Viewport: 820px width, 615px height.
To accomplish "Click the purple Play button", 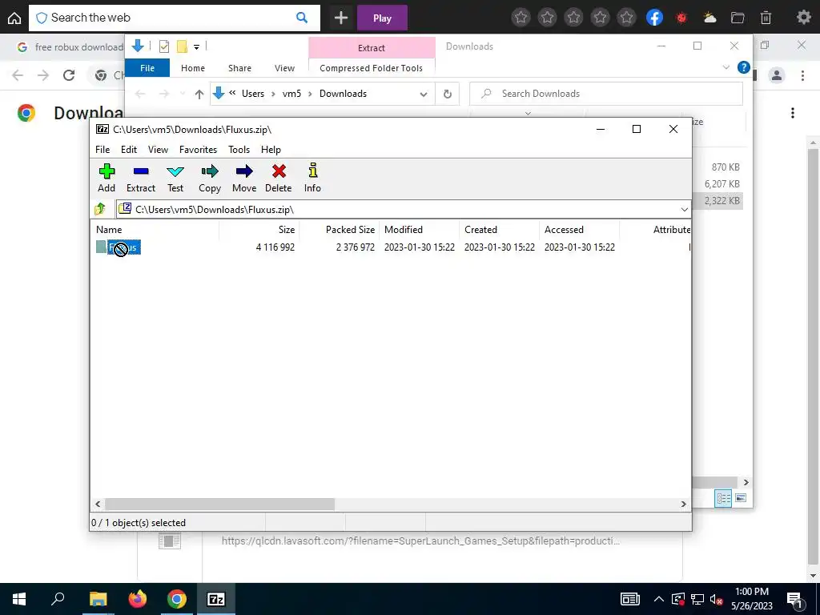I will (382, 18).
